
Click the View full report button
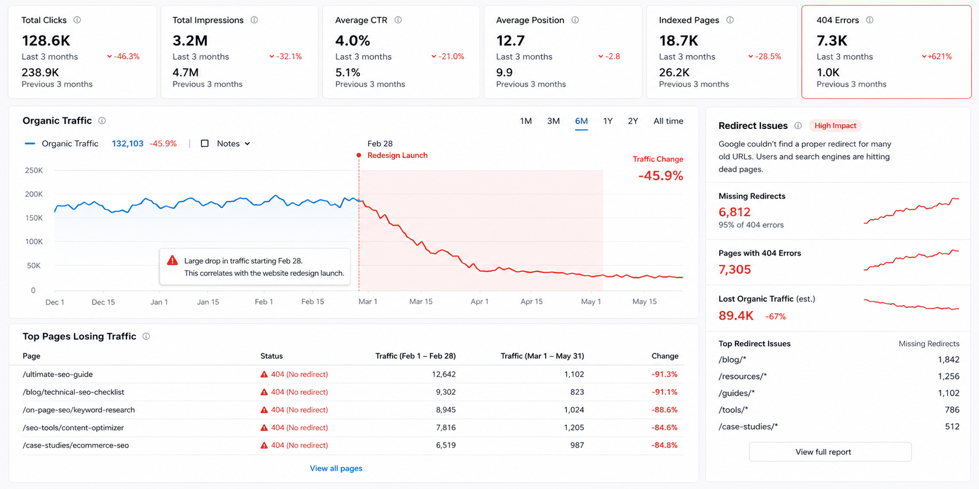point(830,452)
